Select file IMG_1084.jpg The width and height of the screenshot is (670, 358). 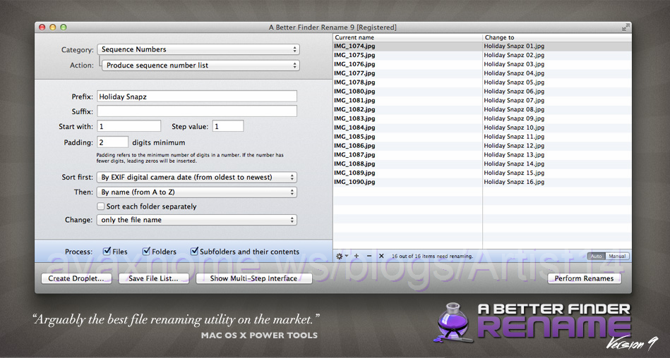[354, 128]
